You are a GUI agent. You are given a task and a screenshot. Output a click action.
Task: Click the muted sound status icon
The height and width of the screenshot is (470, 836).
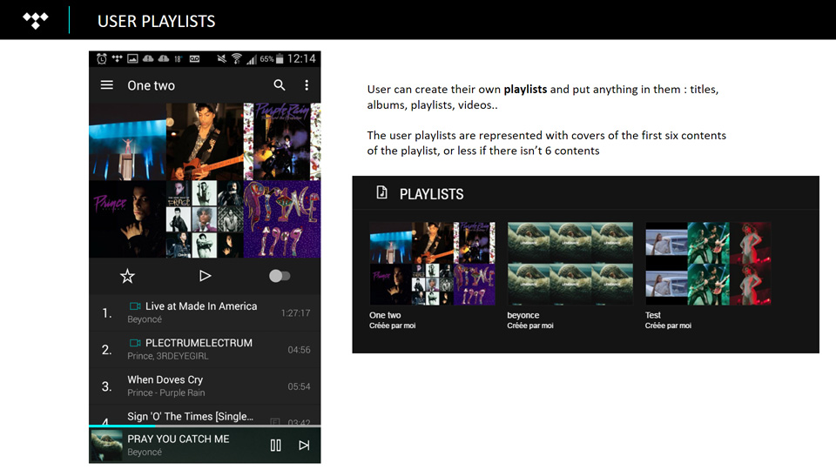221,58
